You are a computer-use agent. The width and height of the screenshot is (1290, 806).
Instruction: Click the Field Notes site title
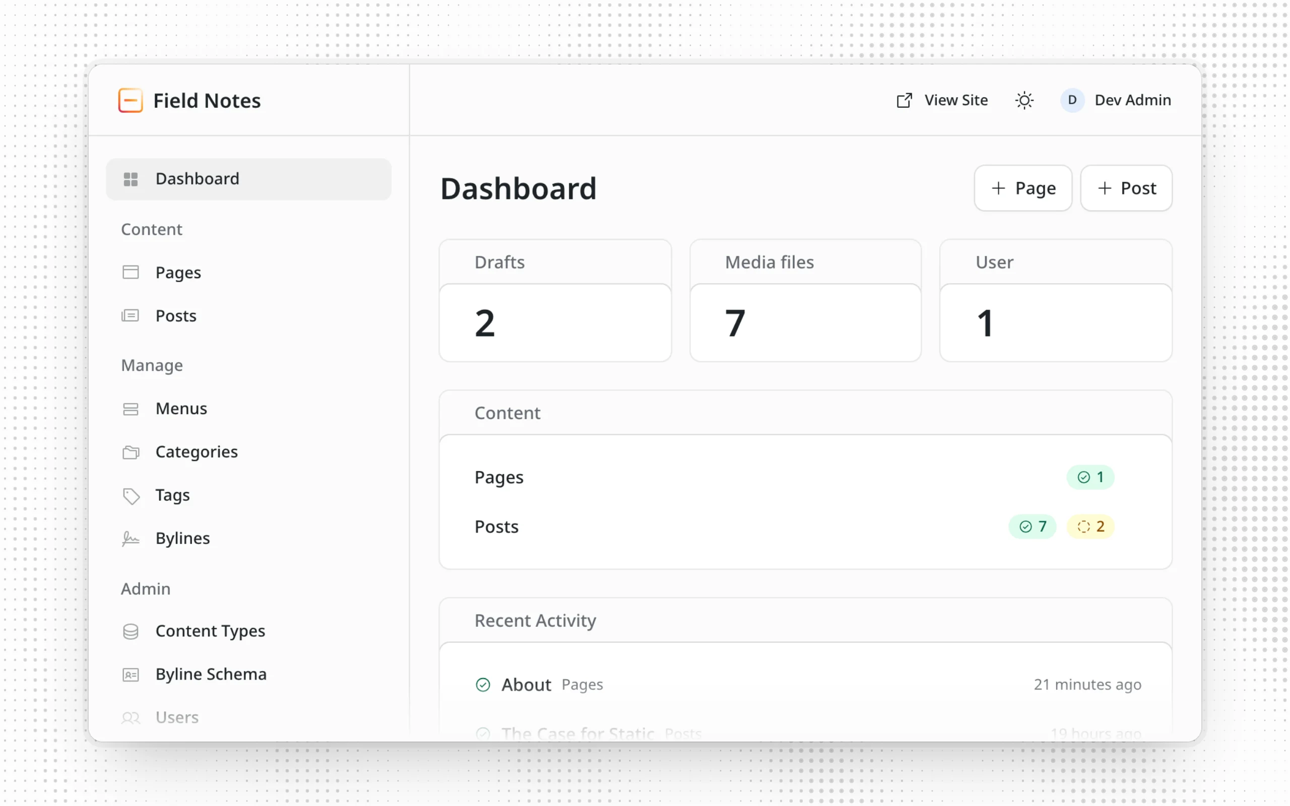click(207, 101)
